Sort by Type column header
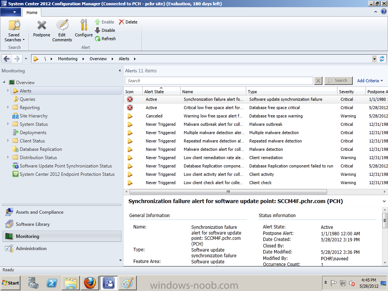 (x=291, y=92)
